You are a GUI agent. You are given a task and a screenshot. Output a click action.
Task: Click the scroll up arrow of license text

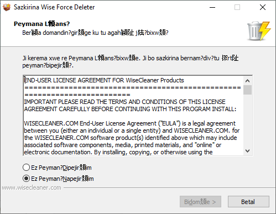tap(247, 81)
